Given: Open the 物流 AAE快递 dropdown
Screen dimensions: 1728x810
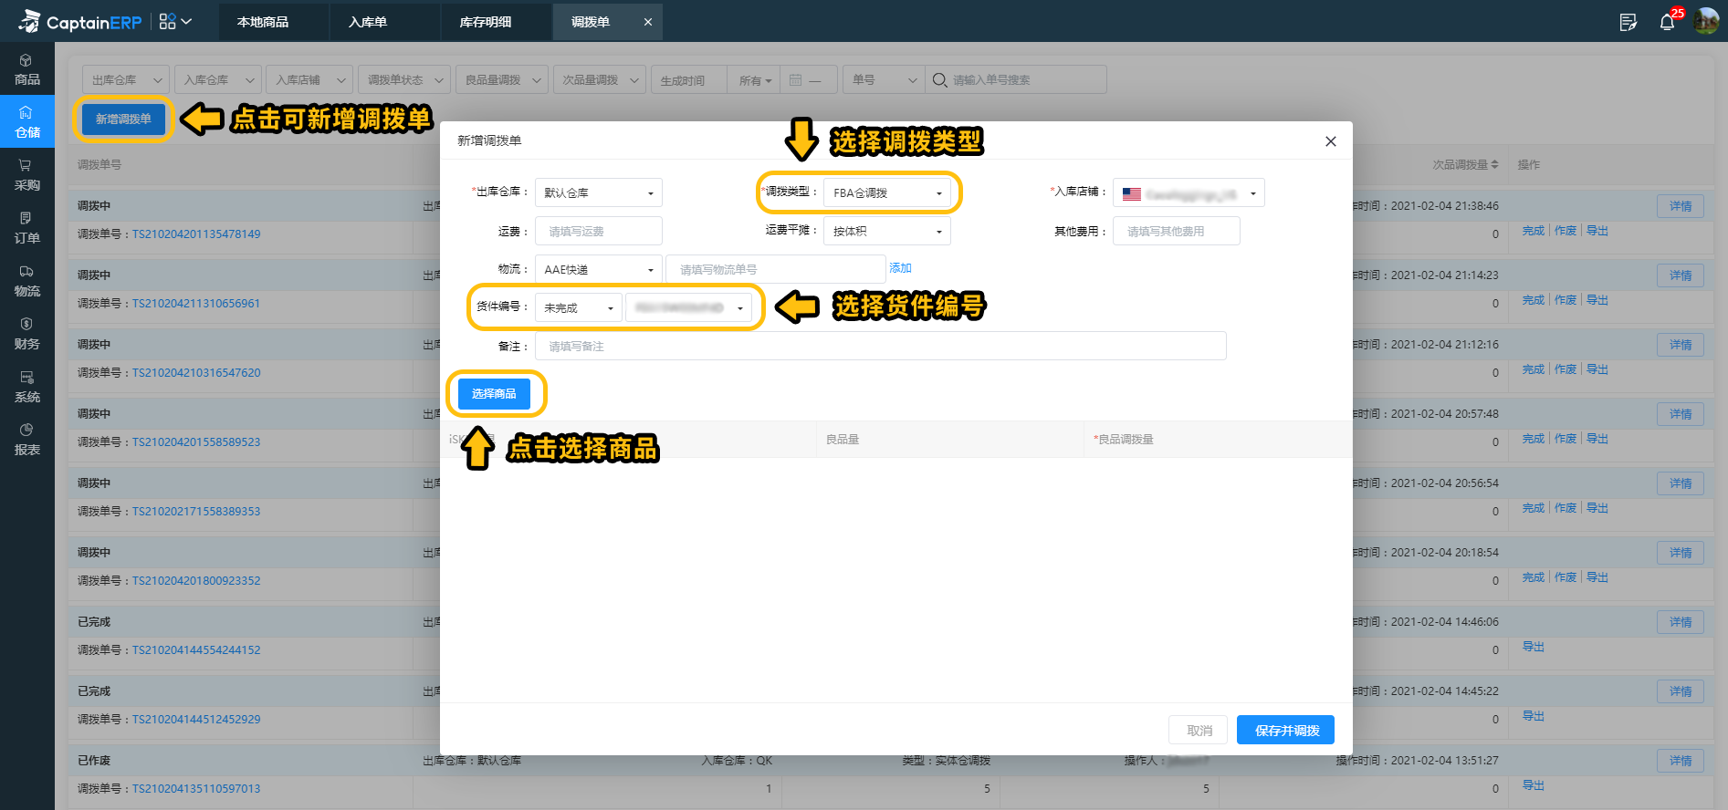Looking at the screenshot, I should 598,269.
